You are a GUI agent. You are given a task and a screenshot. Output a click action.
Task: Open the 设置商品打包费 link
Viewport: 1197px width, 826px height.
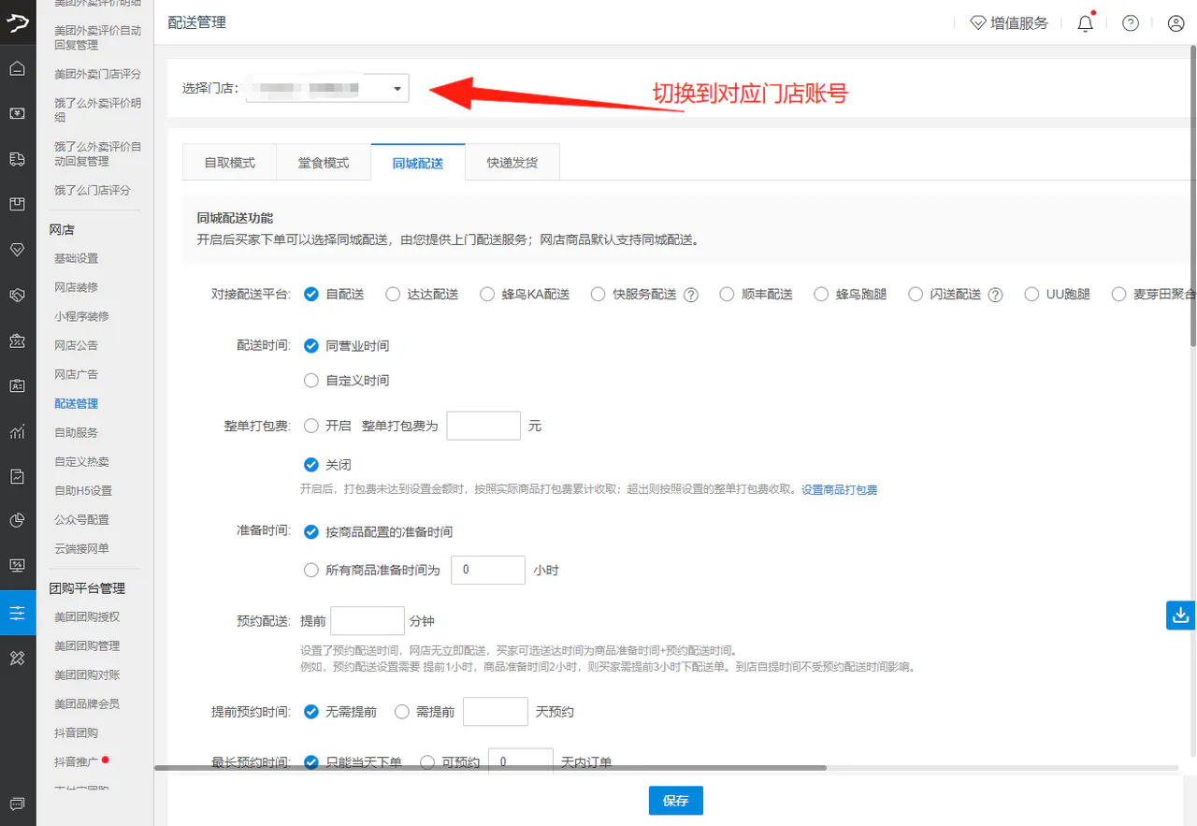click(839, 489)
